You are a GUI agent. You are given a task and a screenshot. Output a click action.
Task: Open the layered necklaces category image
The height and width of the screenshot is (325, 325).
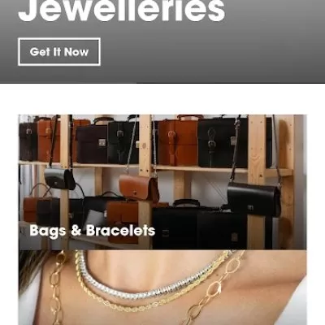click(162, 288)
